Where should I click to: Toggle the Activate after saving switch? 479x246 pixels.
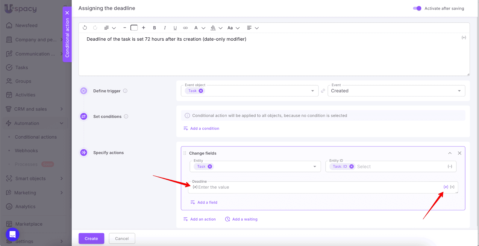[417, 8]
